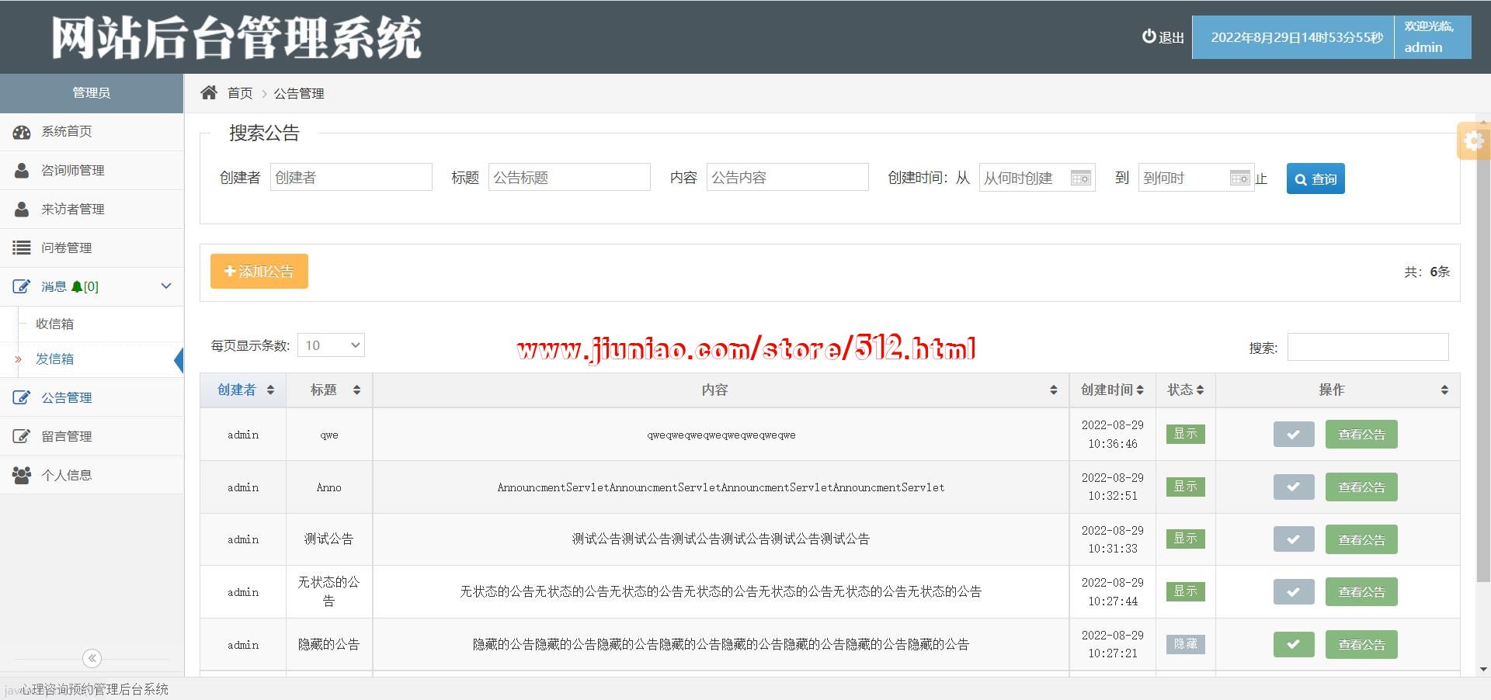Open the calendar icon in the 到何时 field
This screenshot has height=700, width=1491.
coord(1240,178)
